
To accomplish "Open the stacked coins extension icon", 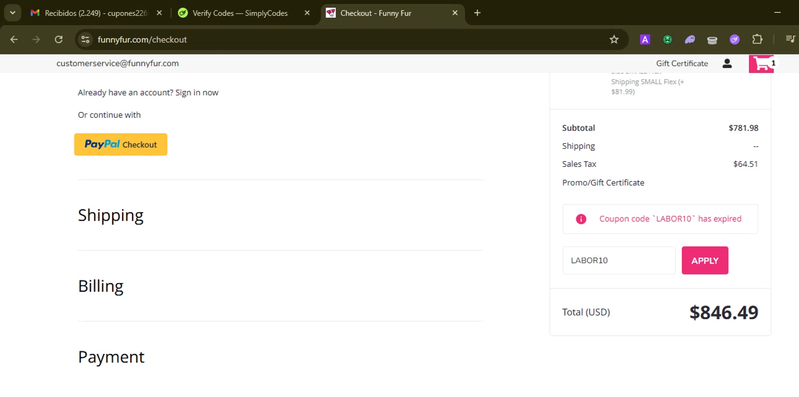I will point(712,39).
